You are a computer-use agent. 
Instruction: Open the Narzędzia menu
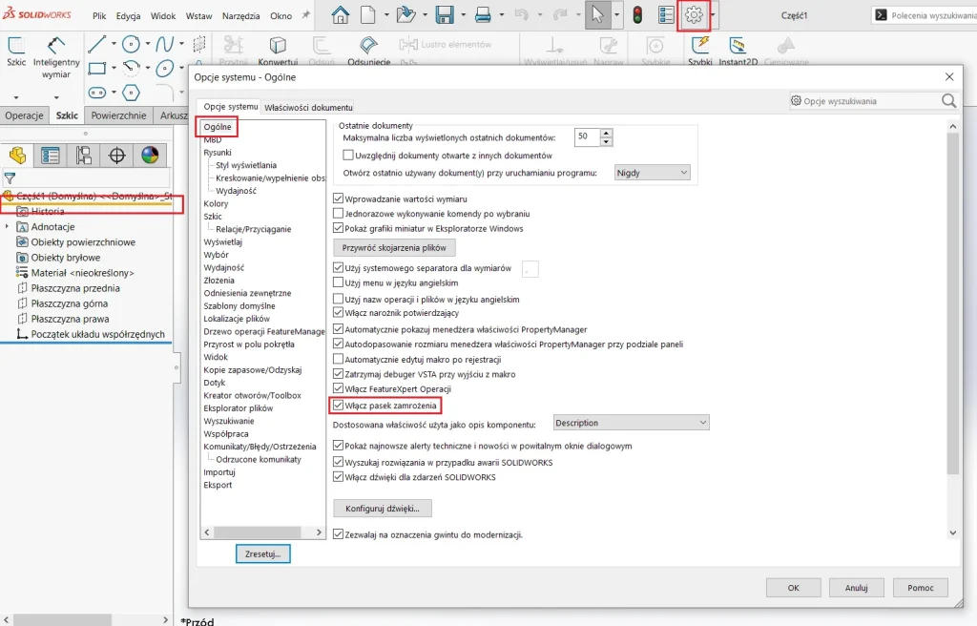coord(240,15)
